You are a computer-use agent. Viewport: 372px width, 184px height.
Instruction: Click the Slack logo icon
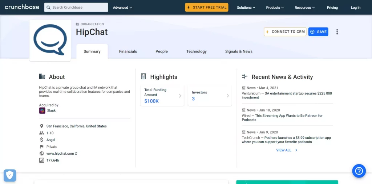[42, 110]
